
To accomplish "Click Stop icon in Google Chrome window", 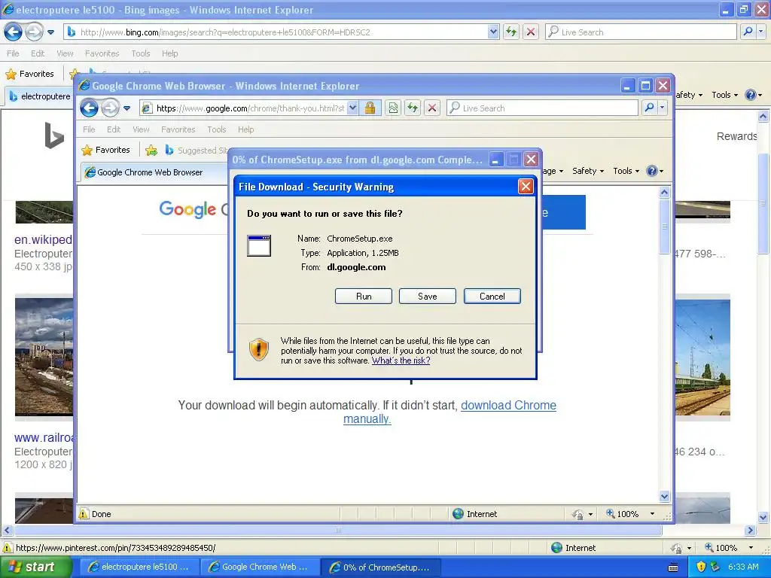I will click(432, 108).
